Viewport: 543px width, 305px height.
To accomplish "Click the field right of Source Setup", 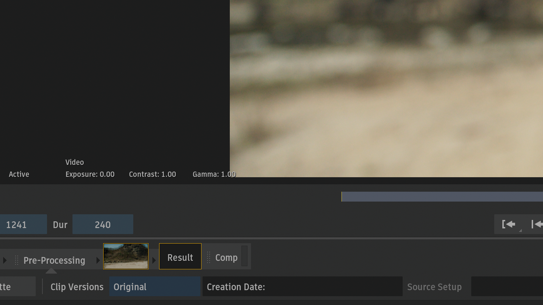I will pos(507,286).
